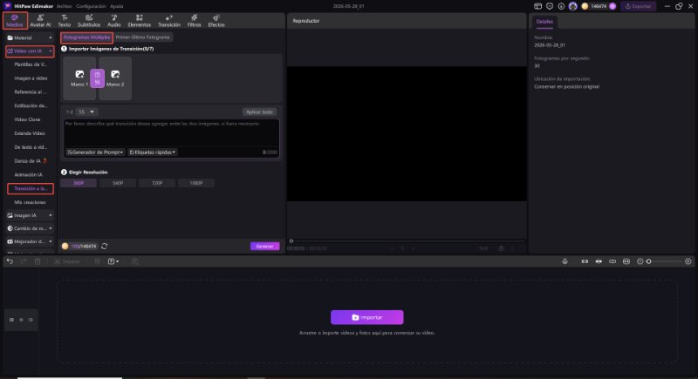Select the Subtítulos toolbar icon
Viewport: 698px width, 379px height.
pos(89,21)
